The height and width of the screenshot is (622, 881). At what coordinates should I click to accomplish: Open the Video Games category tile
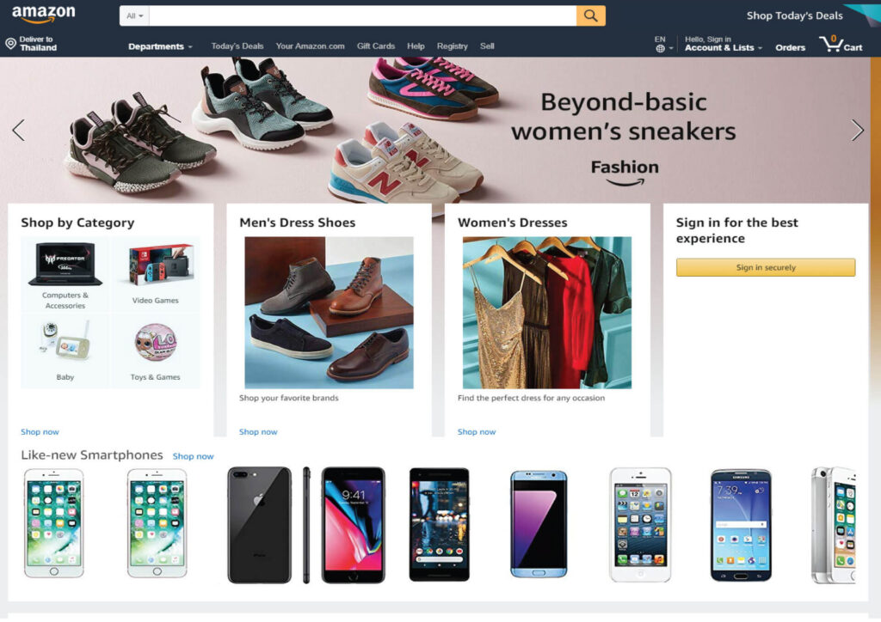click(x=156, y=274)
